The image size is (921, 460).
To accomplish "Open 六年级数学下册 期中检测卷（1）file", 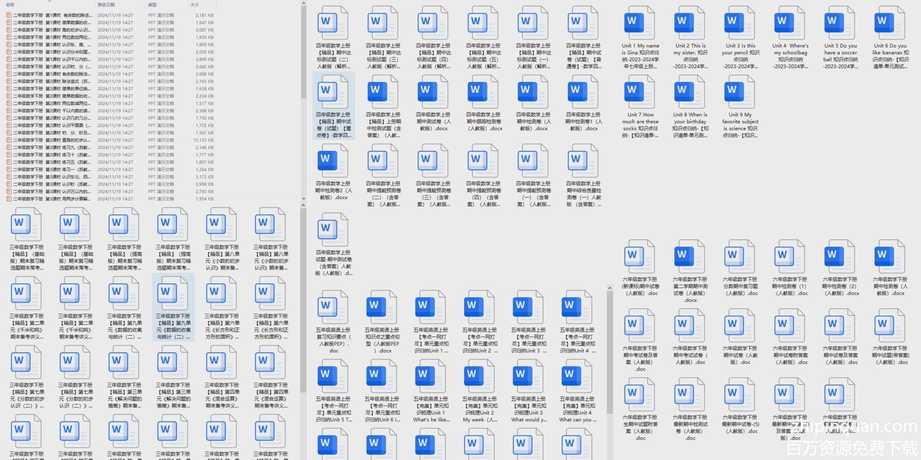I will coord(790,268).
